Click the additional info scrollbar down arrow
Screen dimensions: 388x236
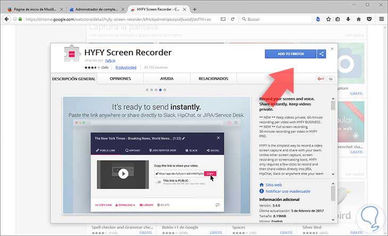point(333,220)
